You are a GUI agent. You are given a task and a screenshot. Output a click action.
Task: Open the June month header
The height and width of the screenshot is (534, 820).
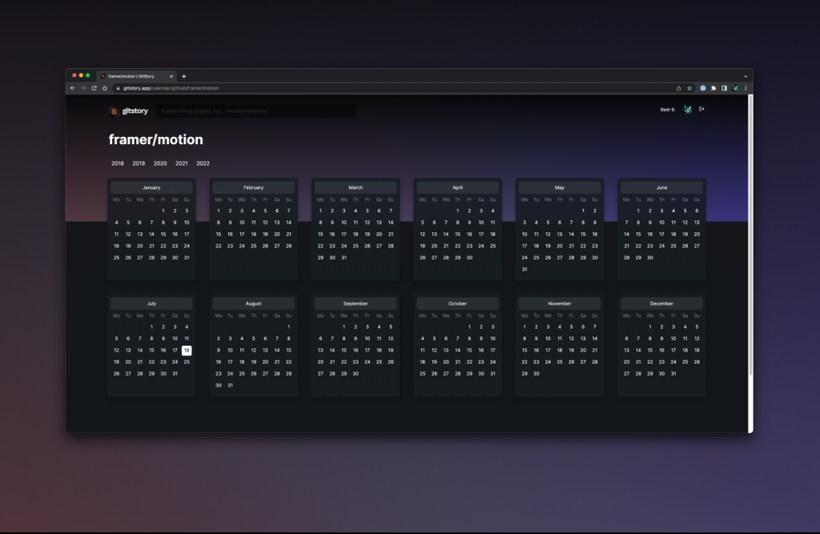point(661,187)
